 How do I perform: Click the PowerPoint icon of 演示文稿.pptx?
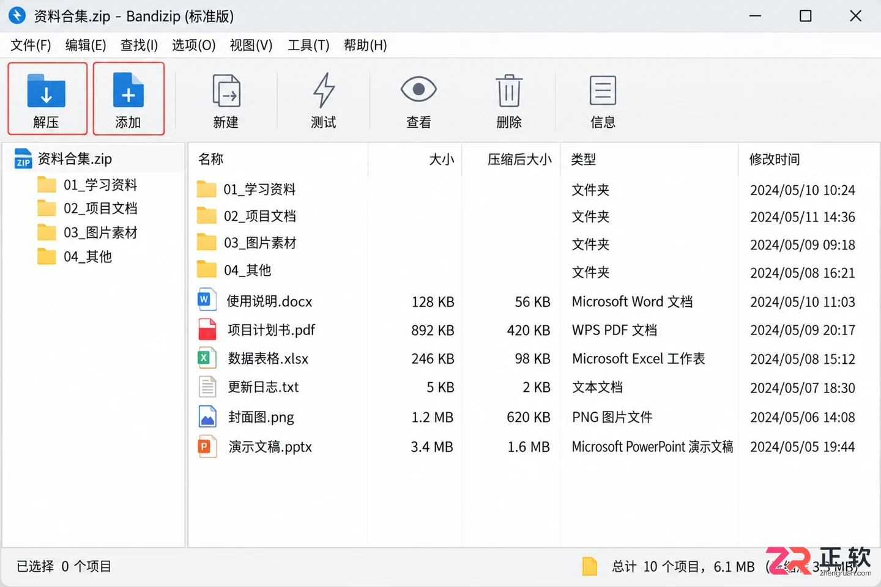[x=207, y=446]
